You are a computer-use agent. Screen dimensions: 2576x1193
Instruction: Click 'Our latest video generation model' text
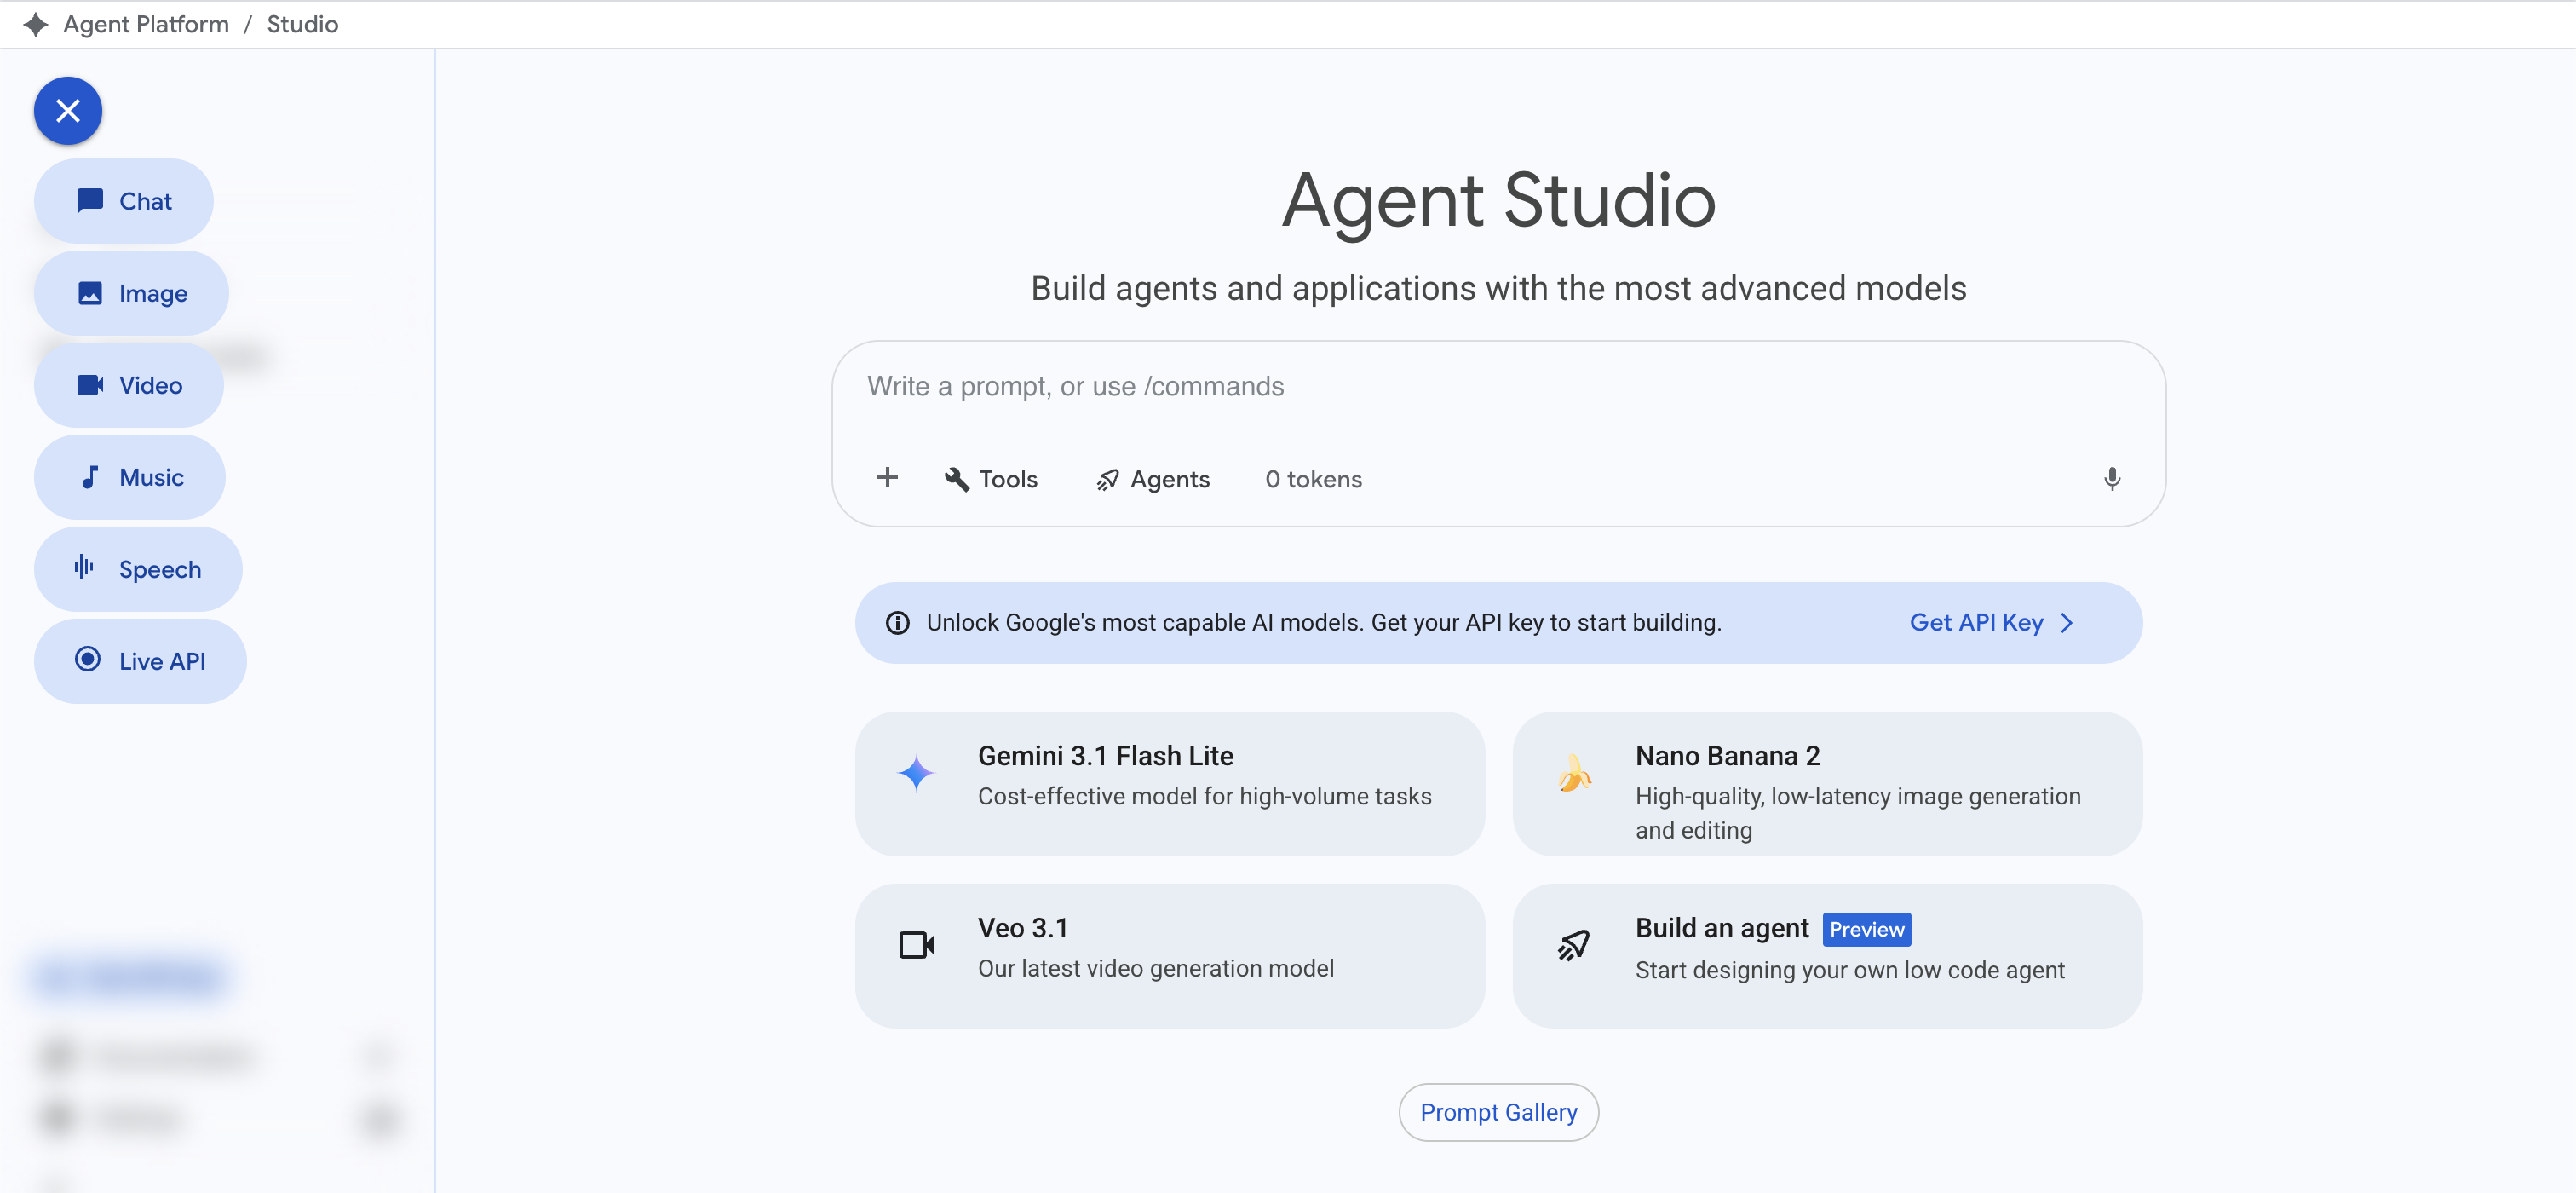(x=1155, y=968)
